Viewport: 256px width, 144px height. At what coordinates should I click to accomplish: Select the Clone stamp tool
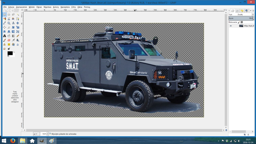pyautogui.click(x=5, y=44)
